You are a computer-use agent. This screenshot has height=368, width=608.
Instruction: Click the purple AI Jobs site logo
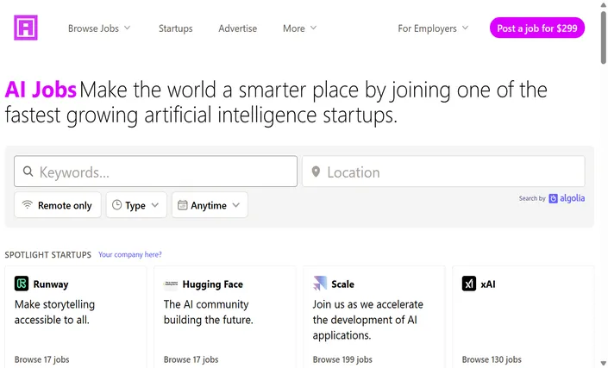pyautogui.click(x=26, y=28)
